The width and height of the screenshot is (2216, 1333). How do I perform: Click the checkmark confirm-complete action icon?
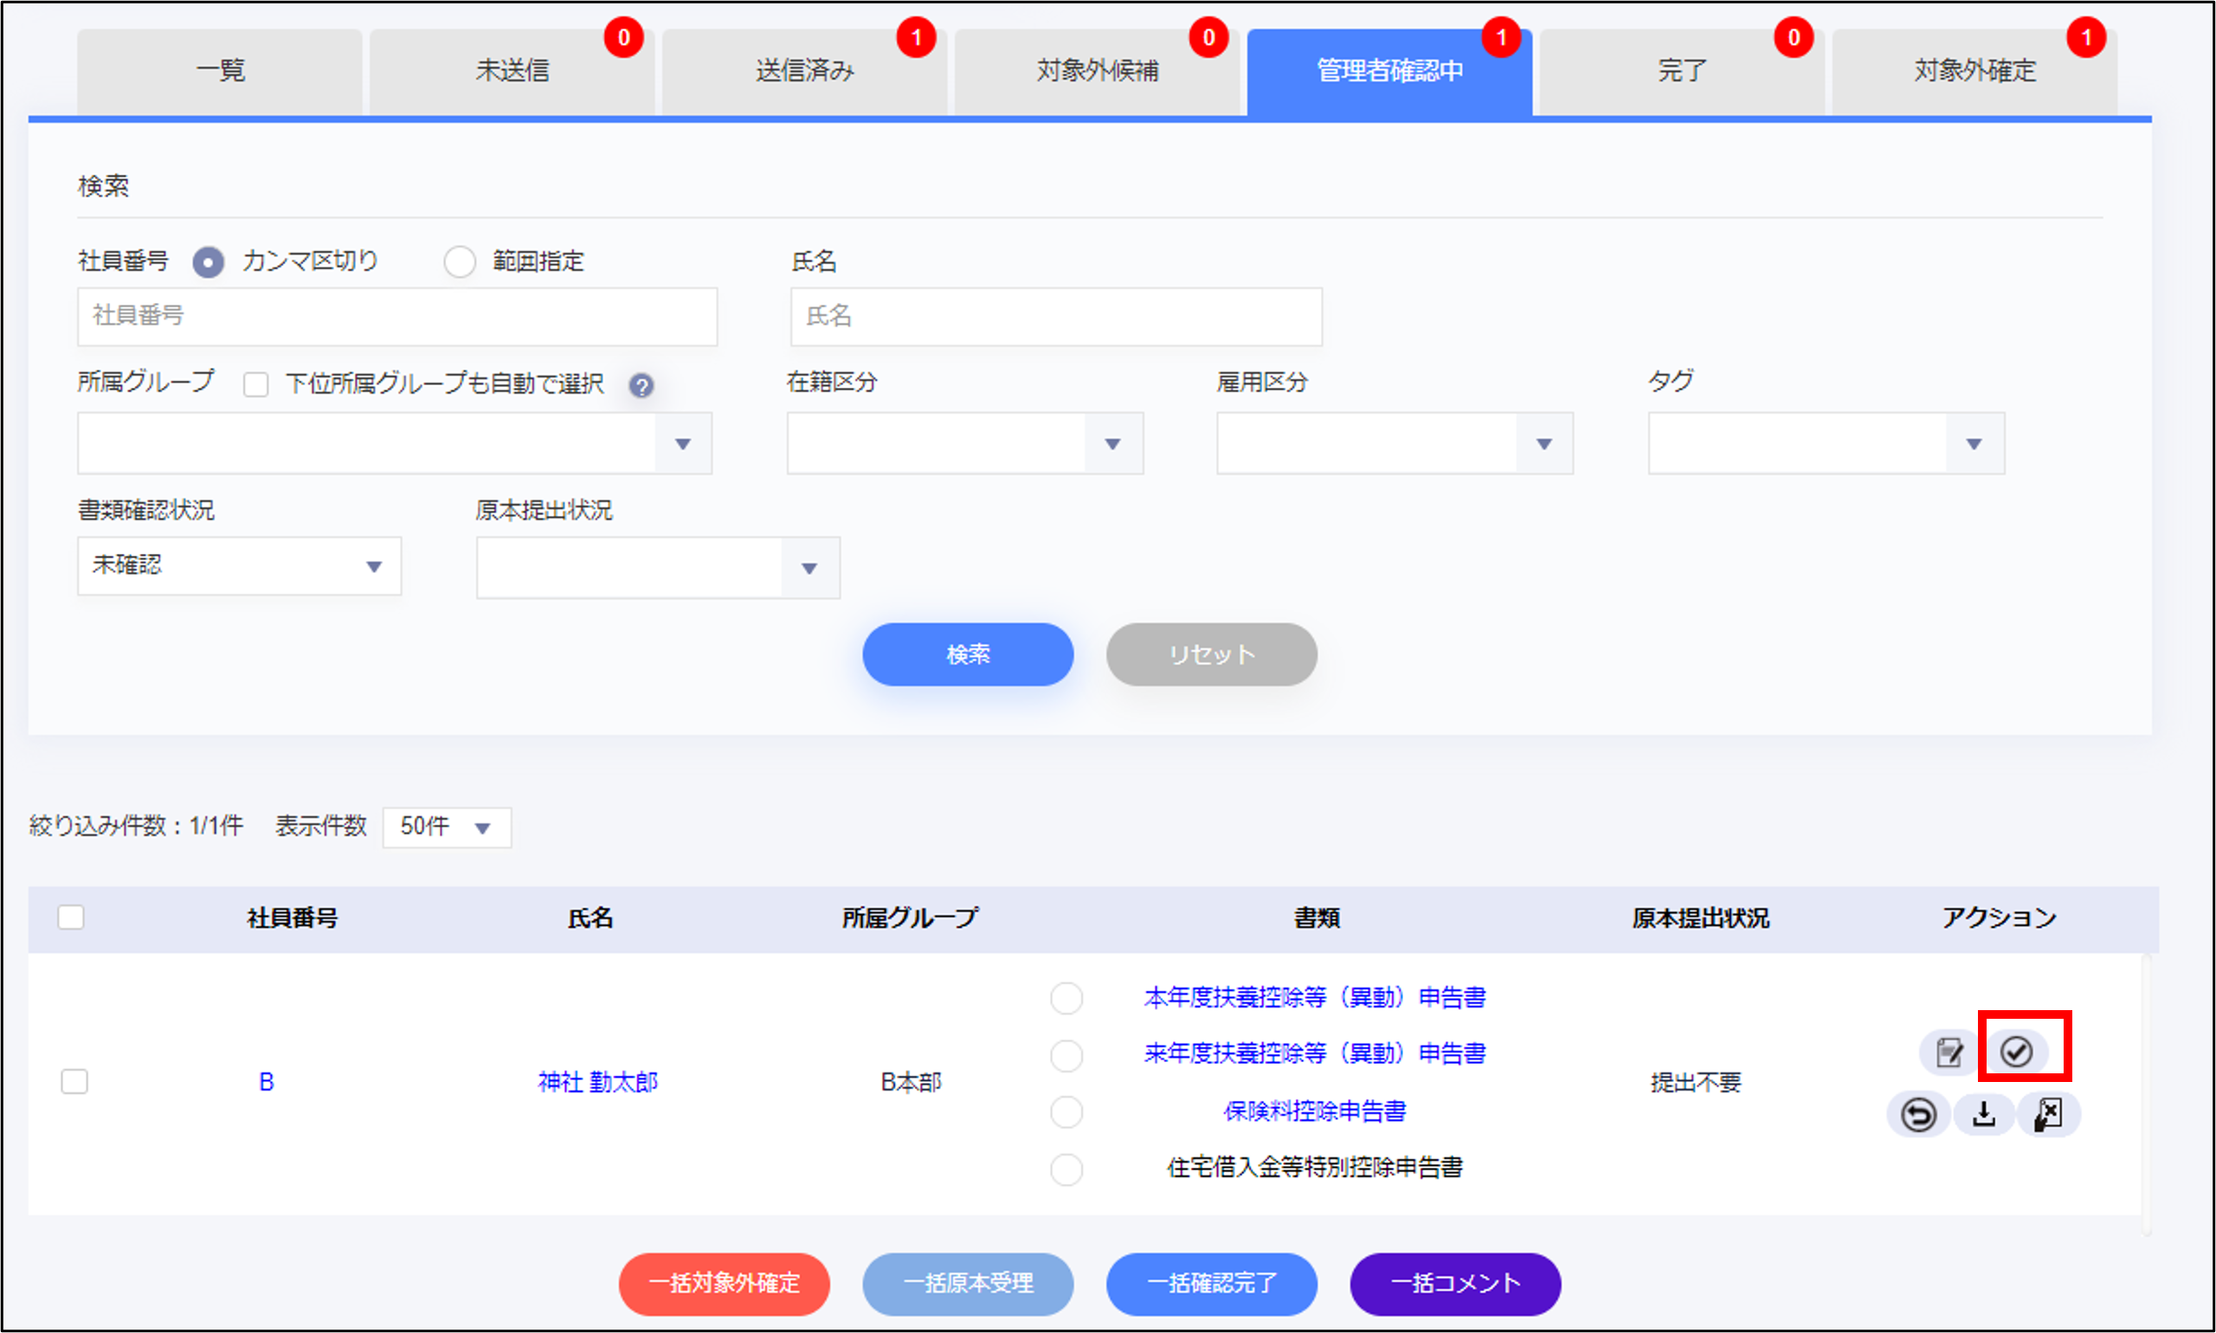coord(2017,1051)
